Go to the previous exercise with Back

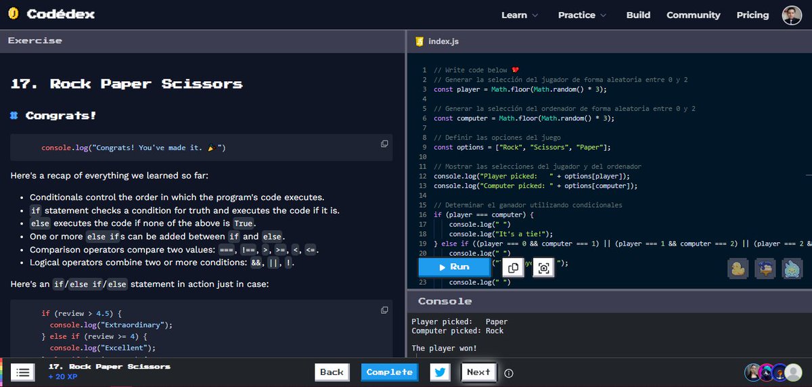click(x=332, y=372)
